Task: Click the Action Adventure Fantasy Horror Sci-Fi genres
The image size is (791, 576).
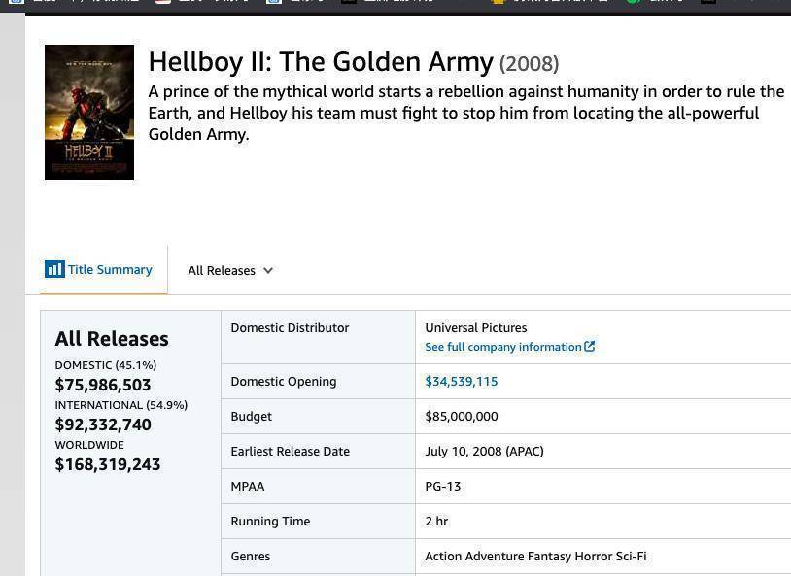Action: pos(535,556)
